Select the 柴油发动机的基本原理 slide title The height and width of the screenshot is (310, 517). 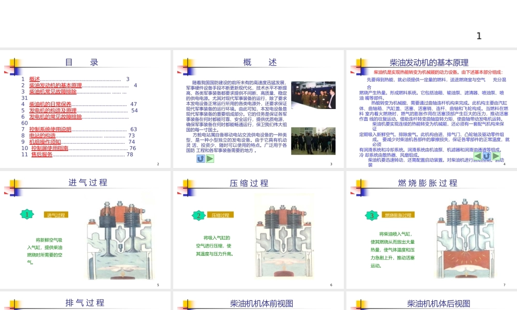tap(429, 63)
